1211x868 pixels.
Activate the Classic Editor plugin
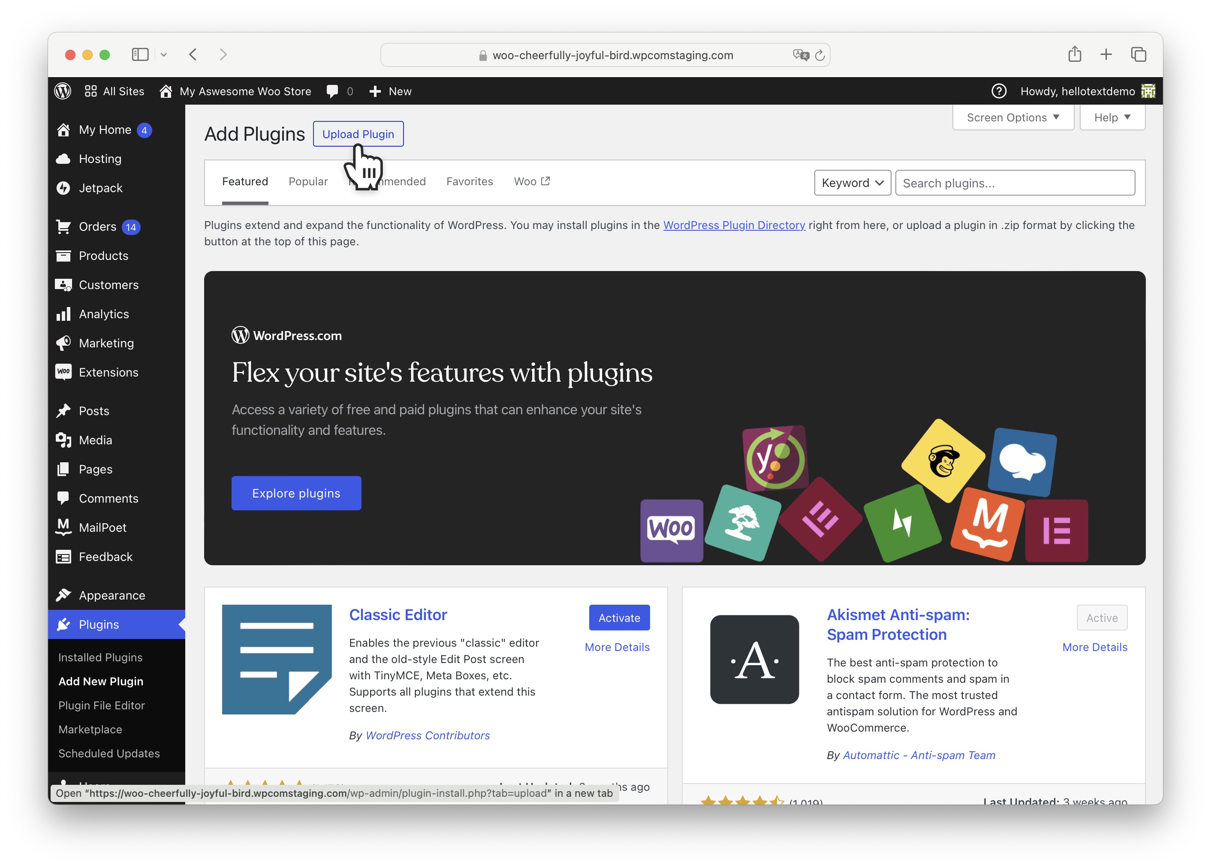(x=619, y=618)
